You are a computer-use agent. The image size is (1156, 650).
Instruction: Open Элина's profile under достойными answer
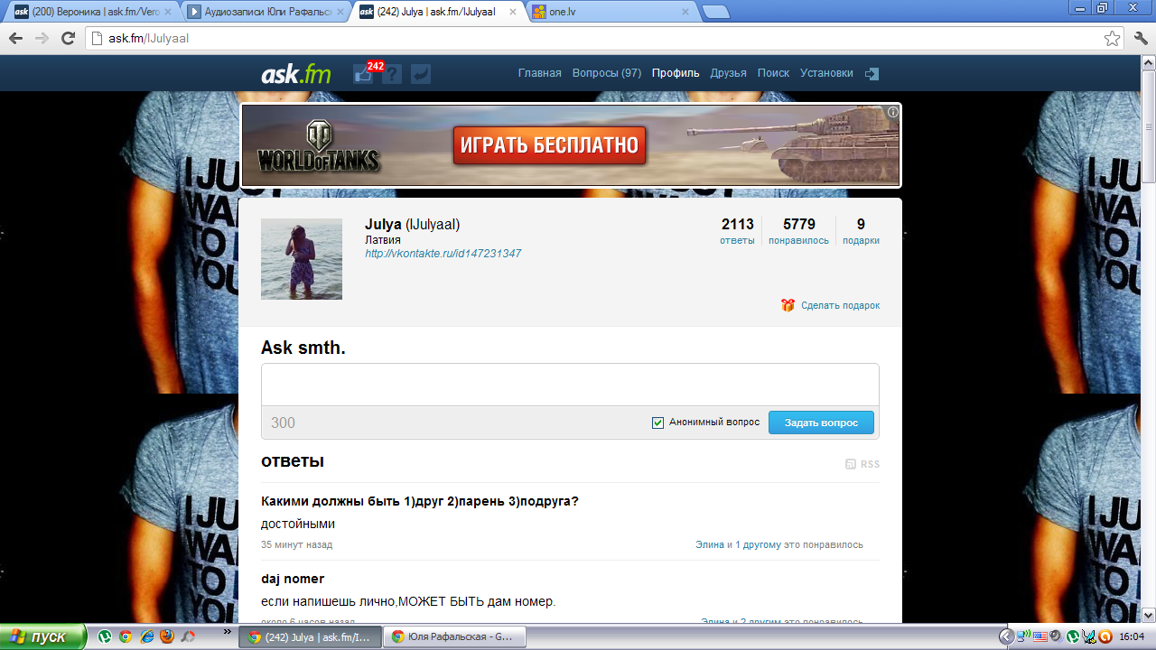click(710, 545)
